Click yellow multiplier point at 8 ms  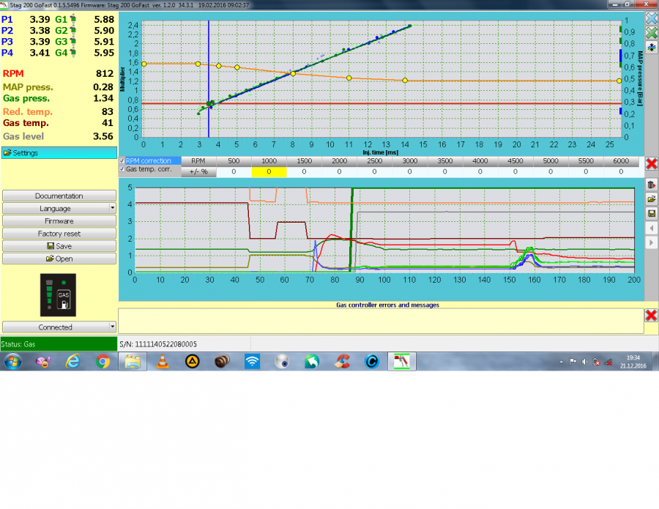pyautogui.click(x=293, y=73)
